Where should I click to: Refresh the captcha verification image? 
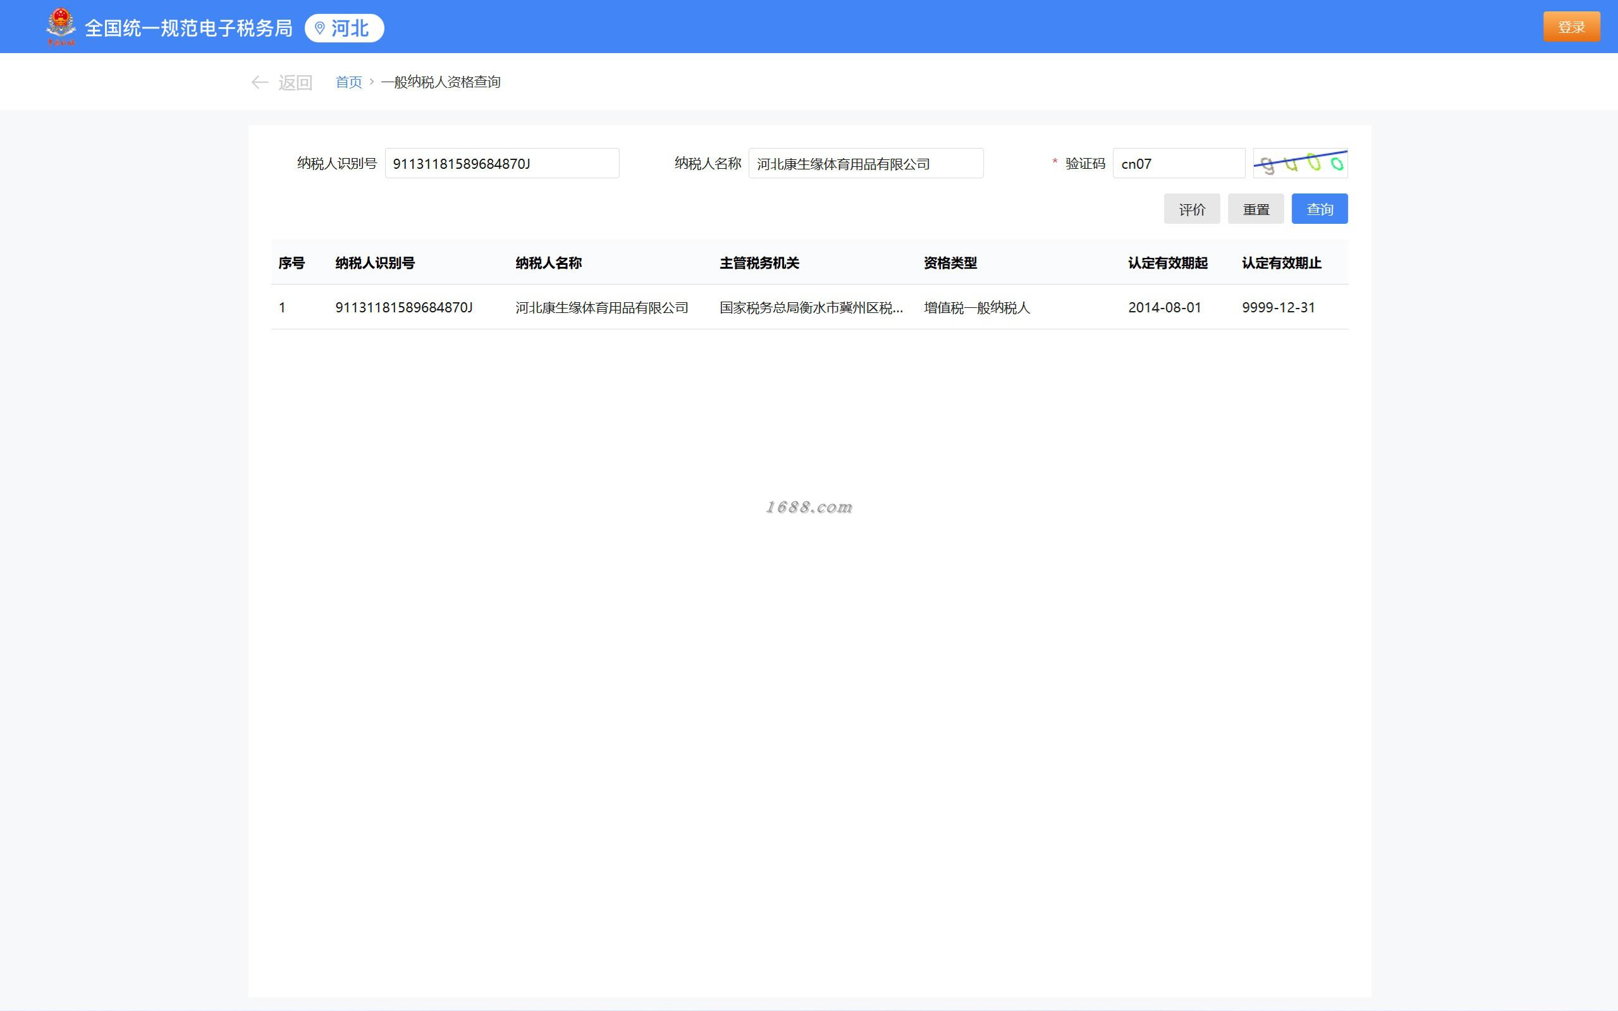coord(1299,163)
